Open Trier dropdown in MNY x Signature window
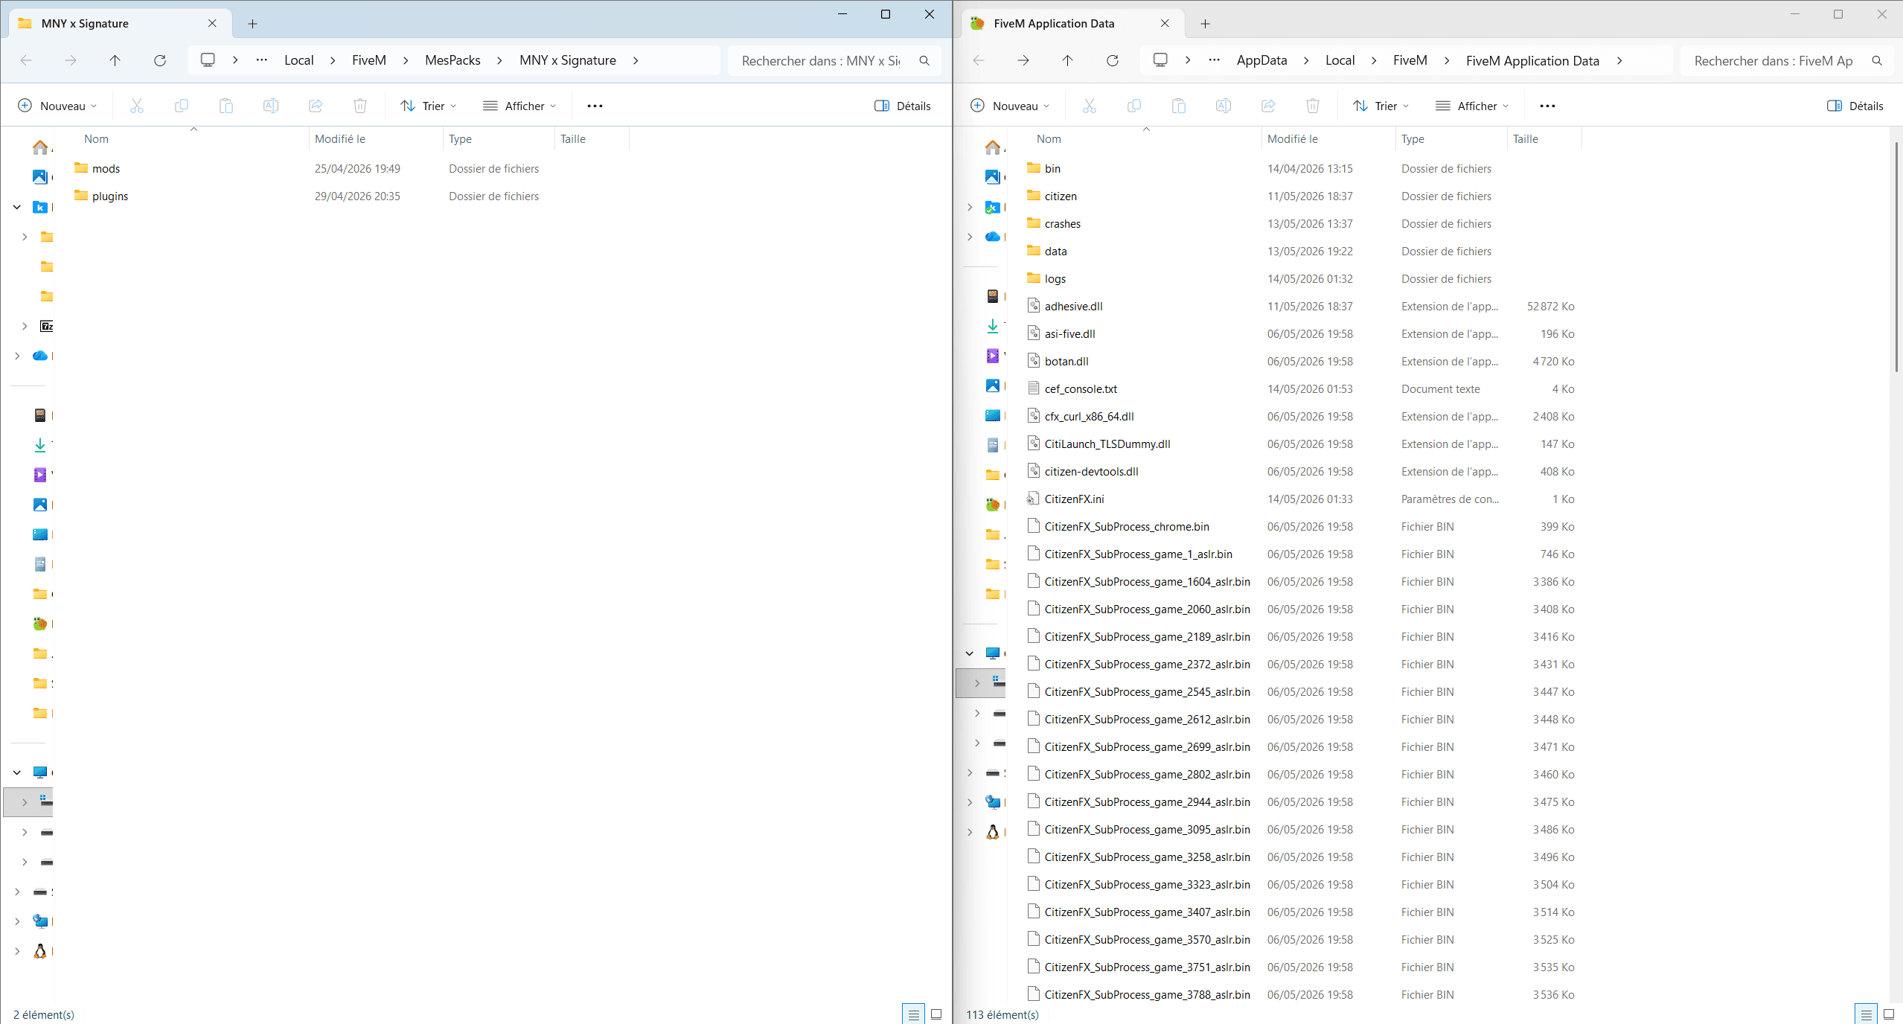This screenshot has width=1903, height=1024. pos(428,106)
